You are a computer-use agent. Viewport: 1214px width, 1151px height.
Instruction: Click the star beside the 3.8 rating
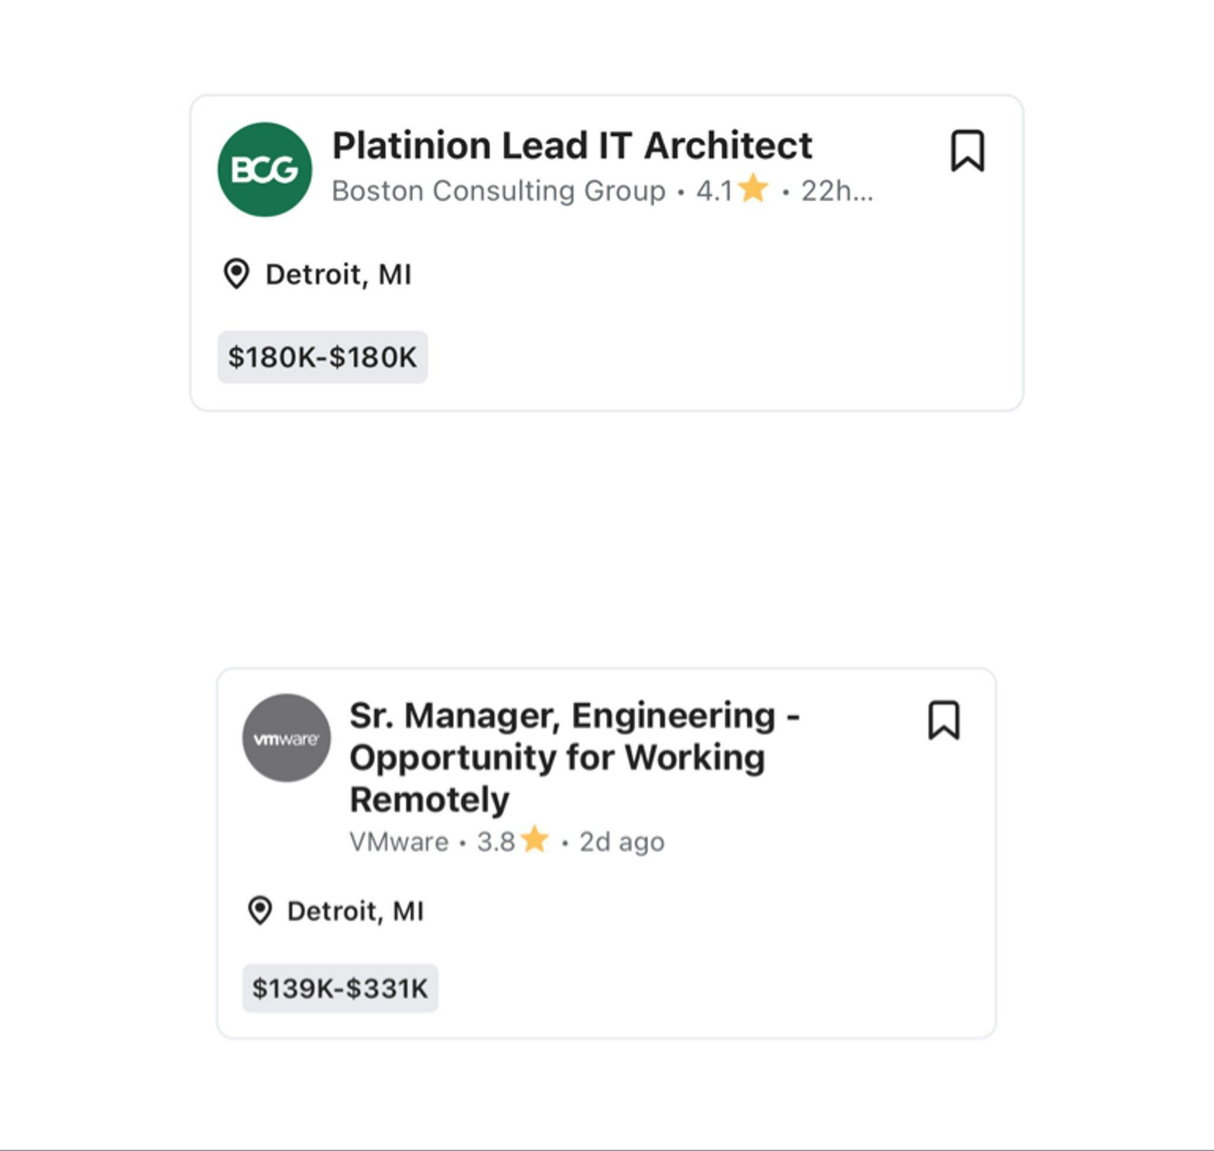535,840
